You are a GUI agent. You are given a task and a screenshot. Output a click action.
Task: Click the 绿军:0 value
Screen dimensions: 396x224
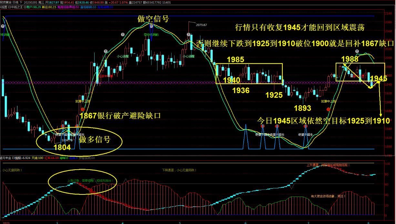point(64,158)
